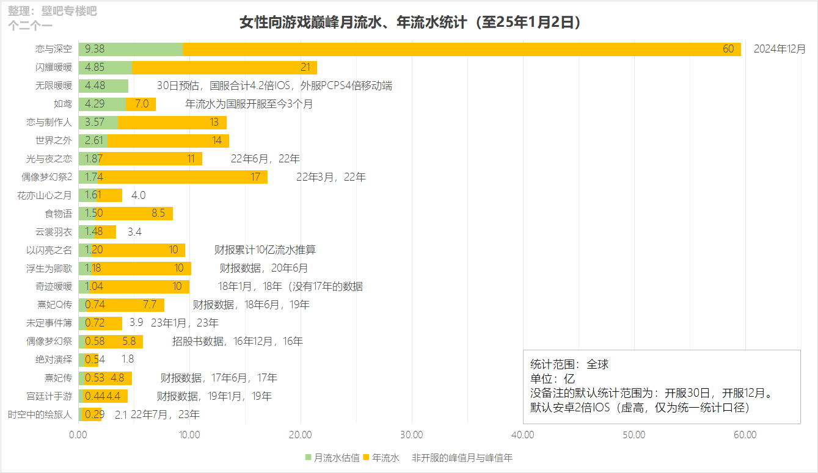The width and height of the screenshot is (818, 473).
Task: Click the 奇迹暖暖 row label
Action: (x=54, y=287)
